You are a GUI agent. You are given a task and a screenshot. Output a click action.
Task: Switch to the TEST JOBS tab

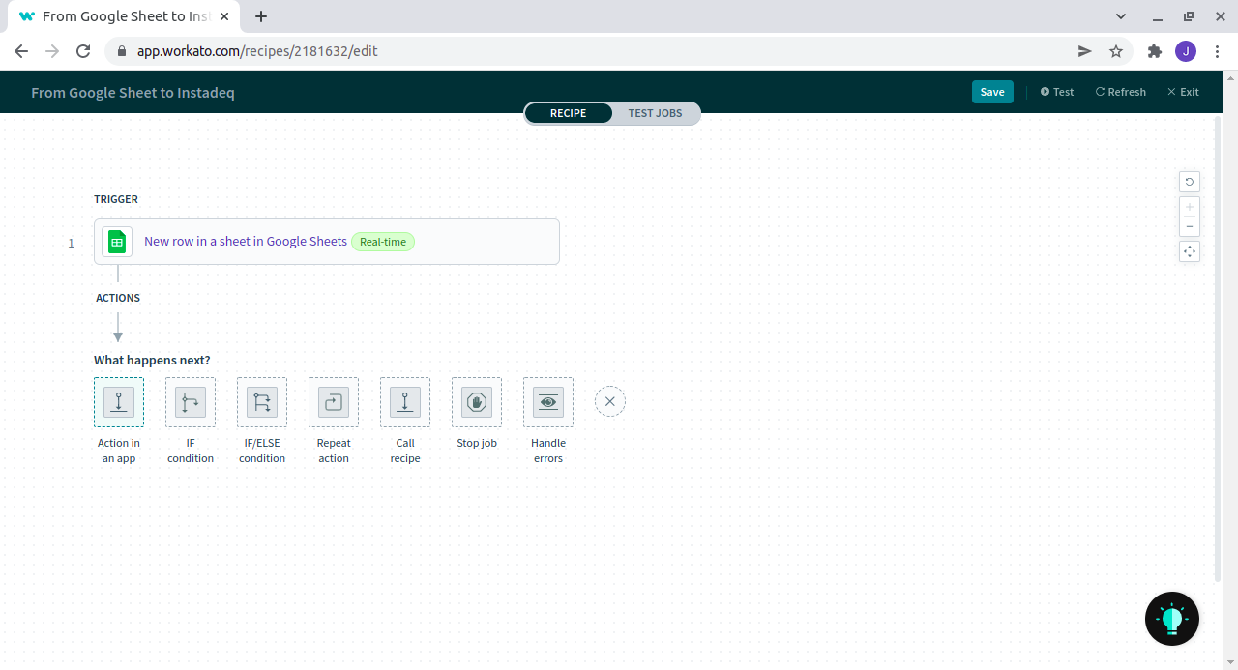click(x=656, y=113)
